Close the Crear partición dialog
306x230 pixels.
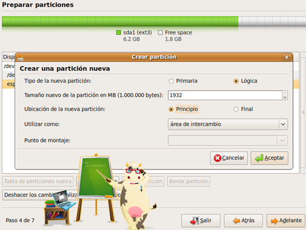click(286, 57)
